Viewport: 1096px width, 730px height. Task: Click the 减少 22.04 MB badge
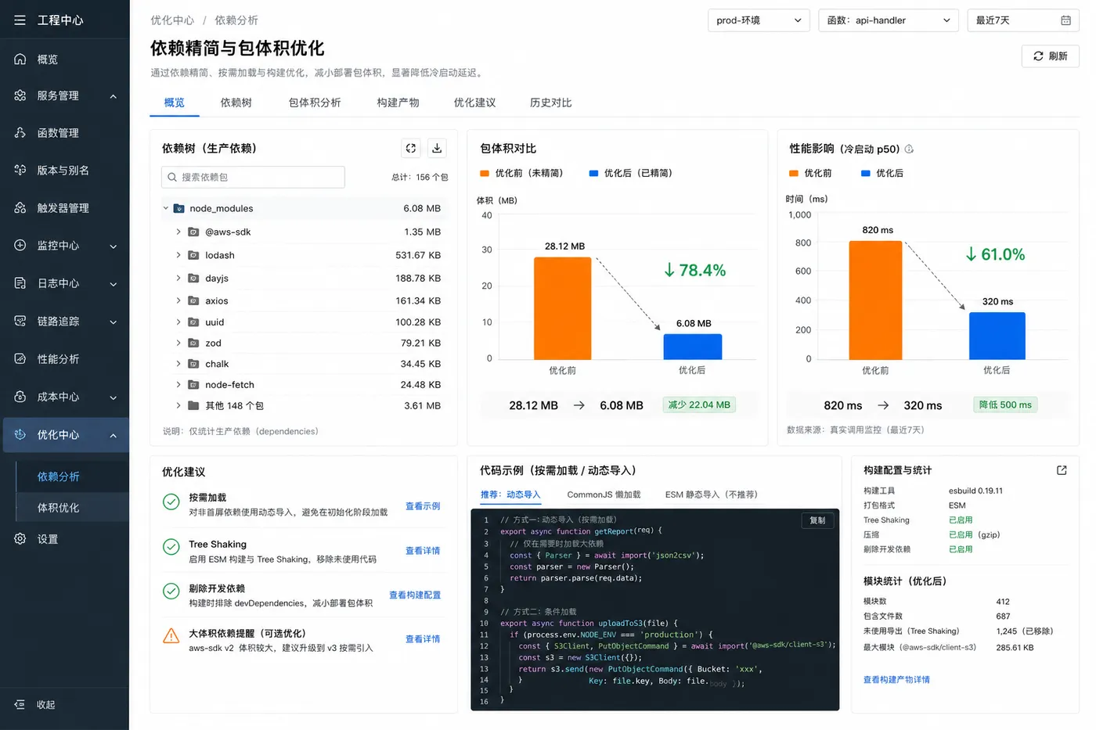(699, 405)
